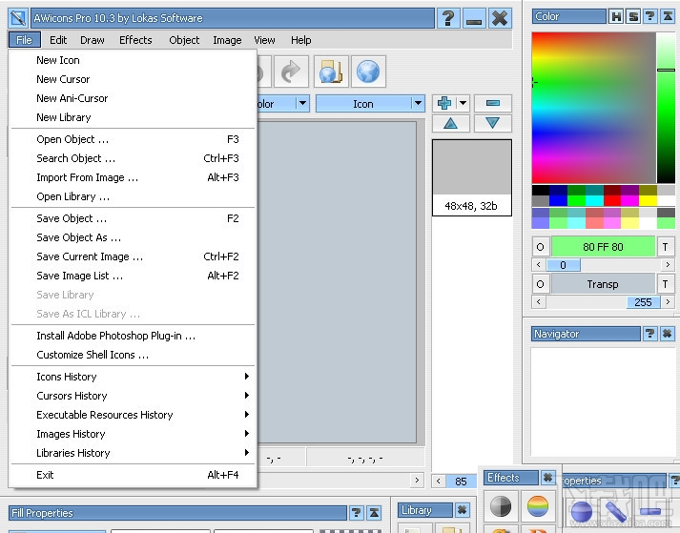
Task: Select New Ani-Cursor entry
Action: (133, 98)
